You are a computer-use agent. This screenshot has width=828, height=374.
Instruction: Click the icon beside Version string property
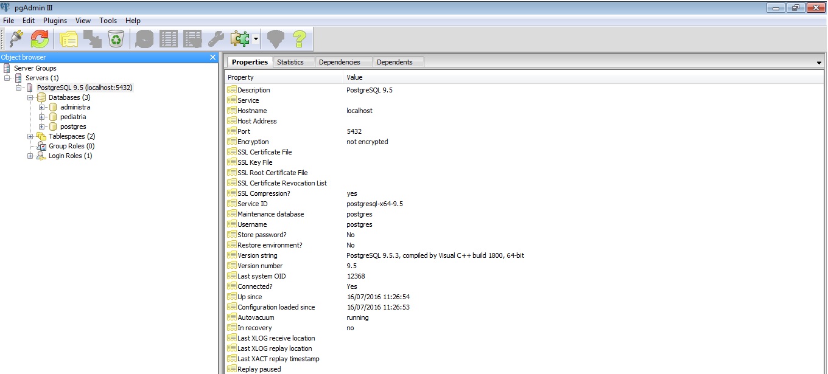(231, 255)
